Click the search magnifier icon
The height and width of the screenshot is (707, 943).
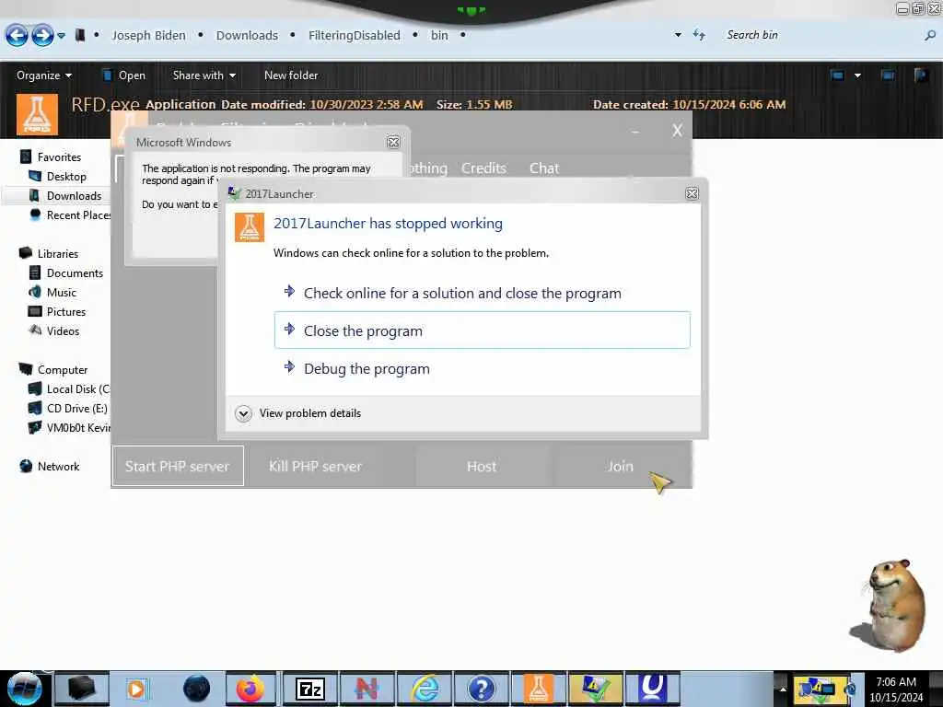point(930,36)
